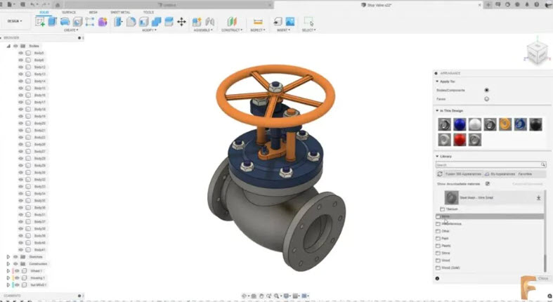This screenshot has width=553, height=302.
Task: Expand the Sketches folder in the browser
Action: click(x=8, y=257)
